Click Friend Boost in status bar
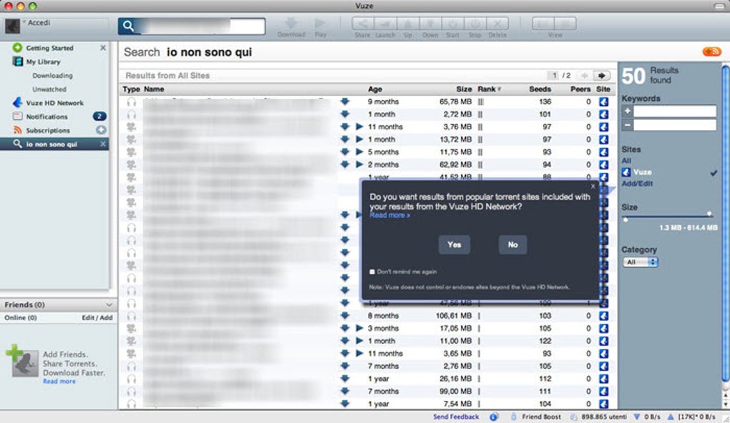The image size is (730, 423). pos(541,417)
